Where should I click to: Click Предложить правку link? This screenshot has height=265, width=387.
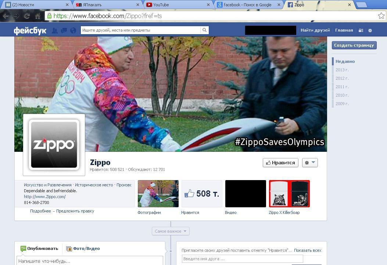(75, 211)
